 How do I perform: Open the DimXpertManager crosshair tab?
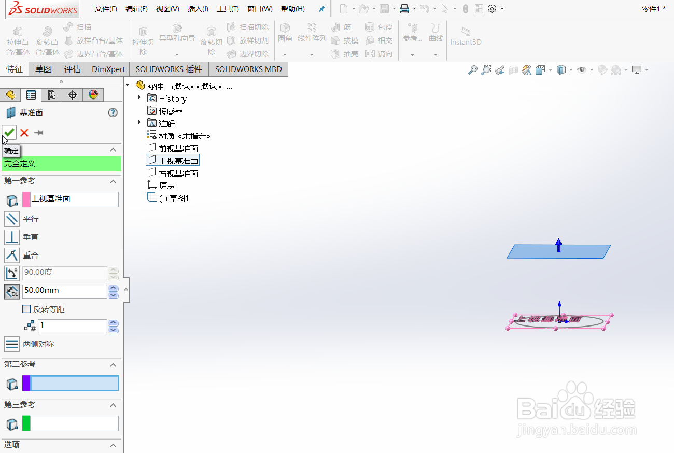73,95
